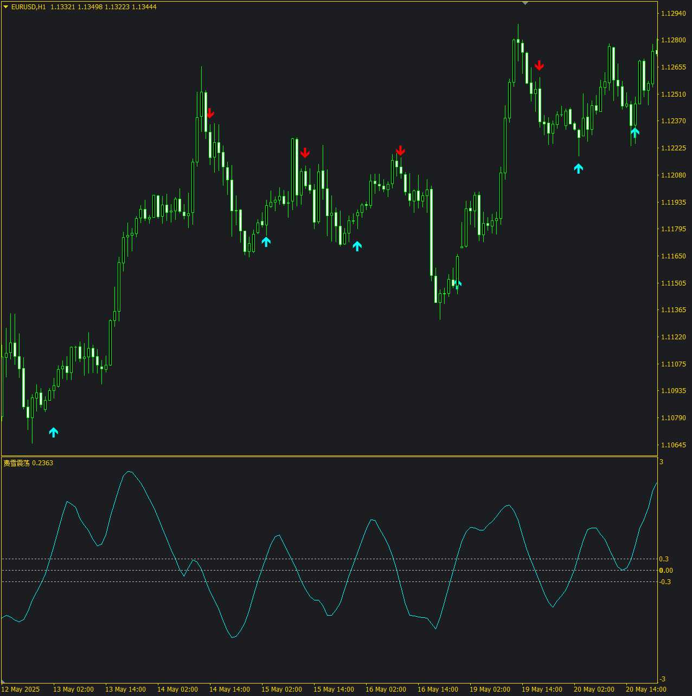Click the 1.12370 price scale label
The width and height of the screenshot is (692, 696).
(672, 121)
